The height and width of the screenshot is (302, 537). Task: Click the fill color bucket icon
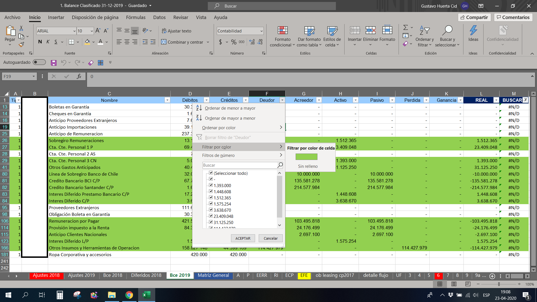click(87, 42)
